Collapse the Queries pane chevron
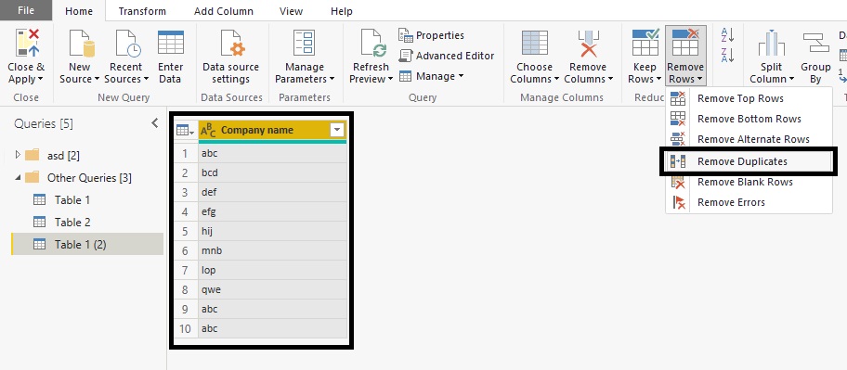This screenshot has height=370, width=847. (155, 123)
